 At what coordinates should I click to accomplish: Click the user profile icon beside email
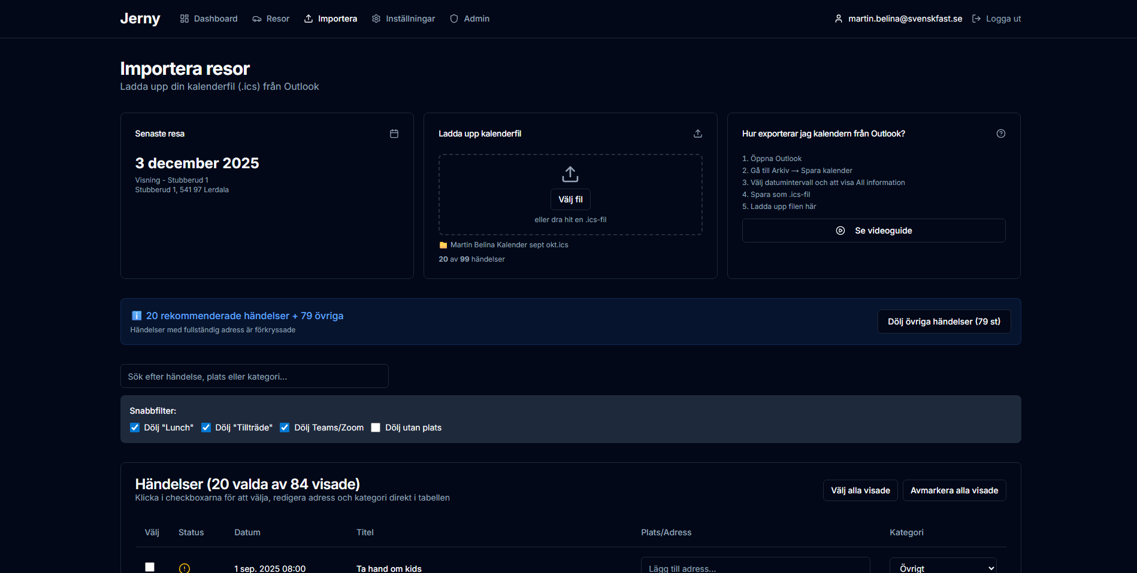(x=839, y=19)
